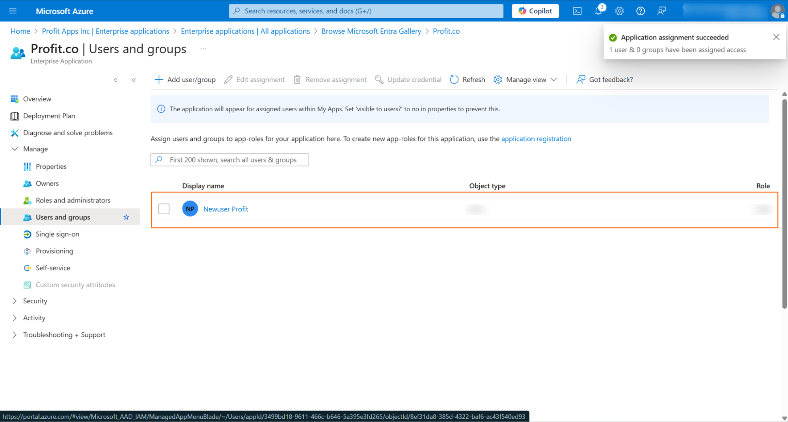Open the help question mark
788x422 pixels.
click(x=641, y=11)
